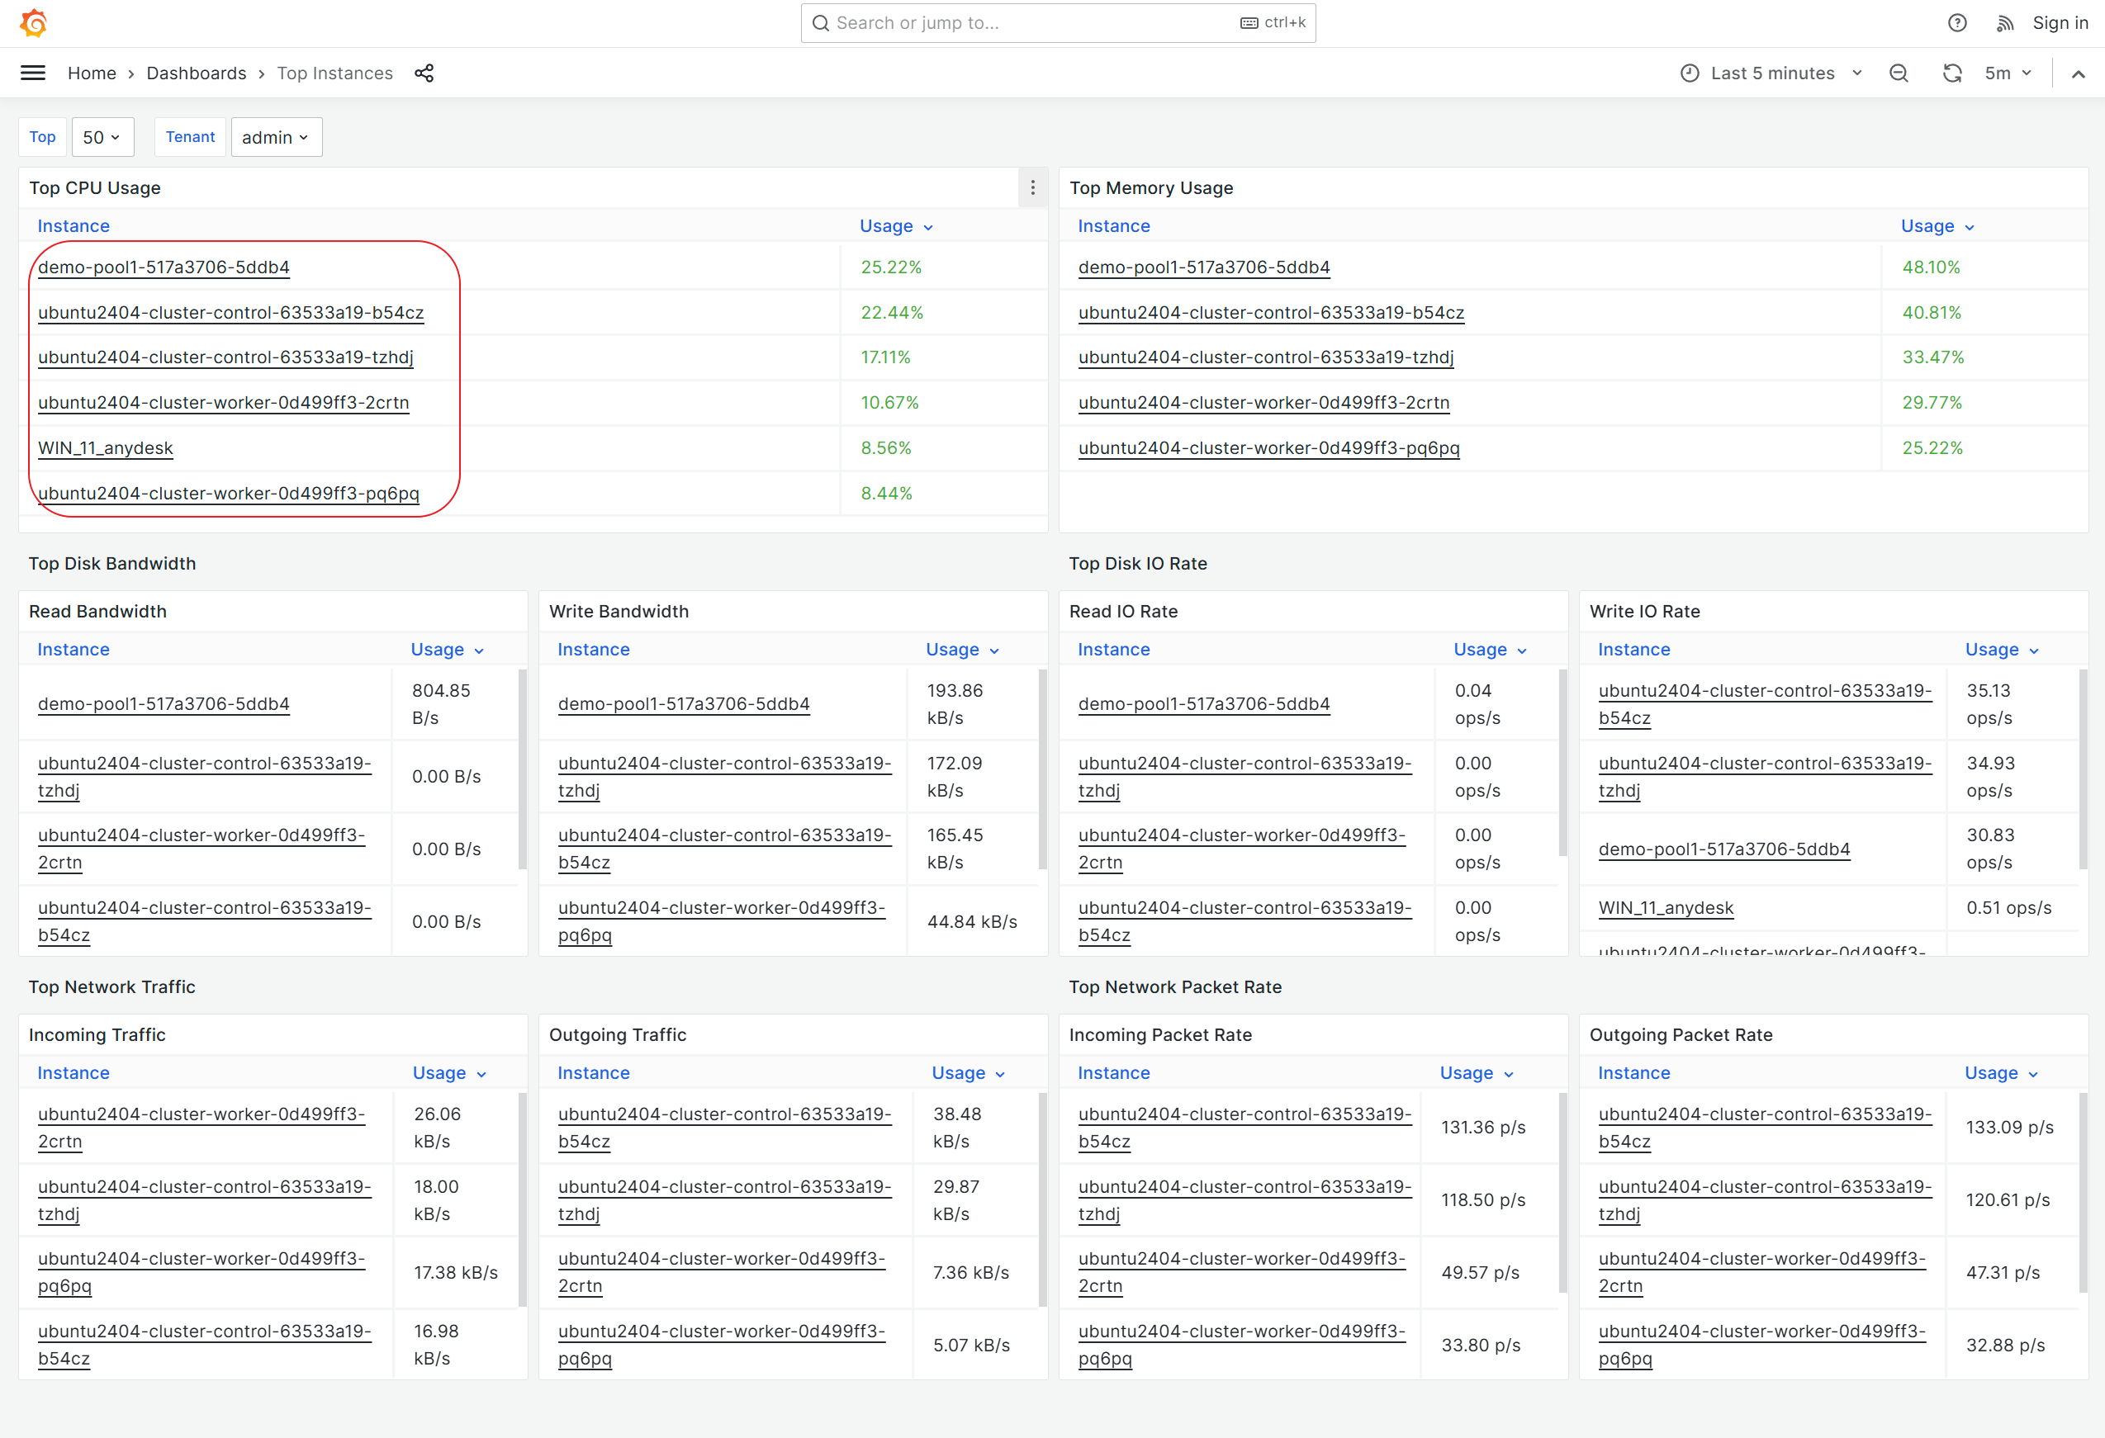This screenshot has height=1438, width=2105.
Task: Click the 0.51 ops/s Write IO value
Action: click(x=2008, y=907)
